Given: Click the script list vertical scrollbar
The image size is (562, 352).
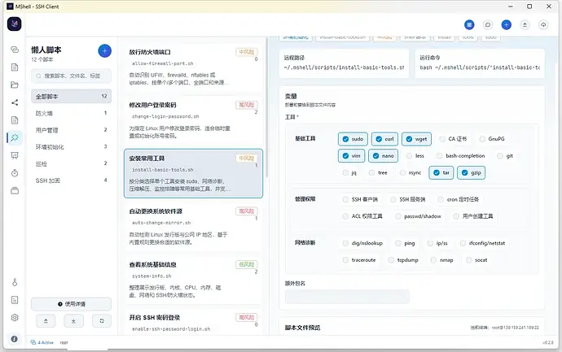Looking at the screenshot, I should tap(266, 107).
